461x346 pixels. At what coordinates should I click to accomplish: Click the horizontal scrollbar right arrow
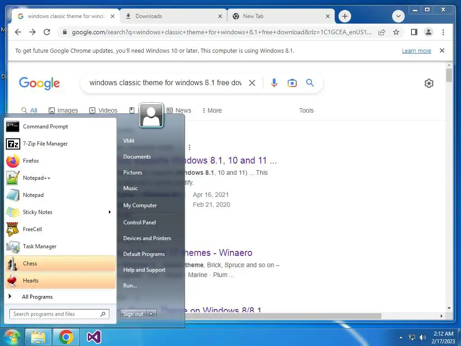(x=441, y=316)
